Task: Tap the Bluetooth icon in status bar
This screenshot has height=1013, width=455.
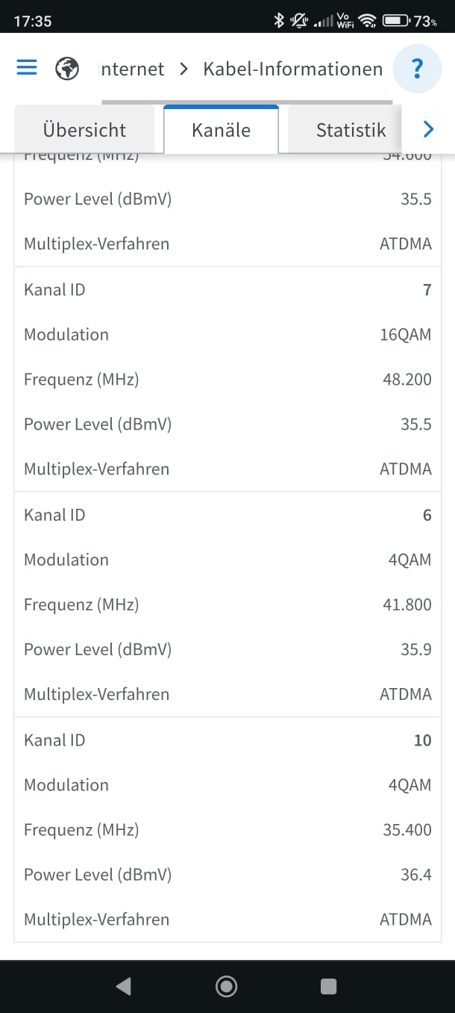Action: (x=279, y=21)
